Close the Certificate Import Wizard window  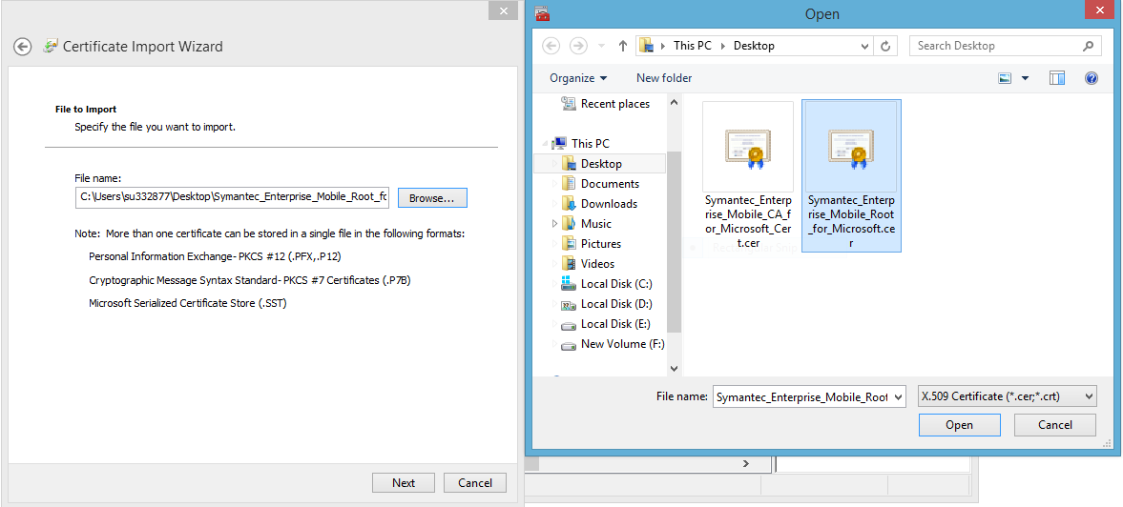[x=504, y=10]
